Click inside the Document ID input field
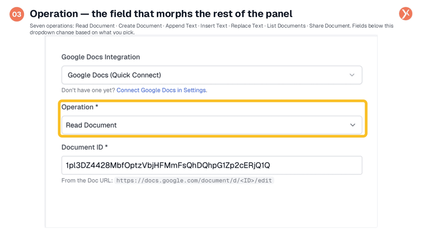The height and width of the screenshot is (237, 422). pos(212,165)
